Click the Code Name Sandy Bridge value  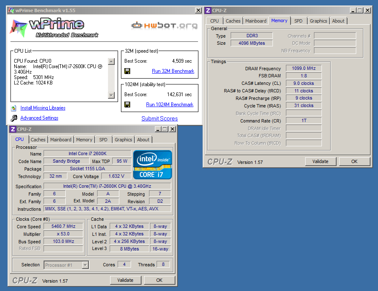(66, 161)
